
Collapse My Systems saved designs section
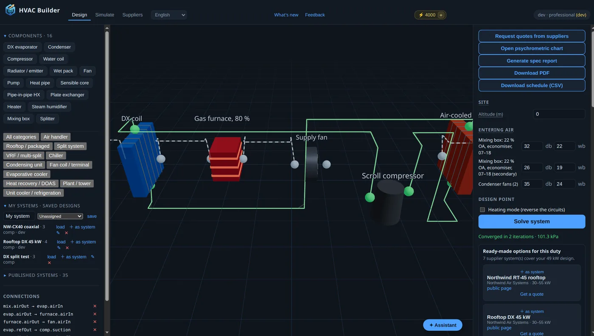coord(42,205)
